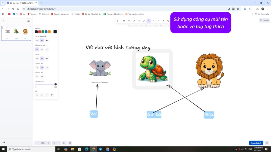The width and height of the screenshot is (271, 152).
Task: Select the freehand pencil tool
Action: (x=159, y=21)
